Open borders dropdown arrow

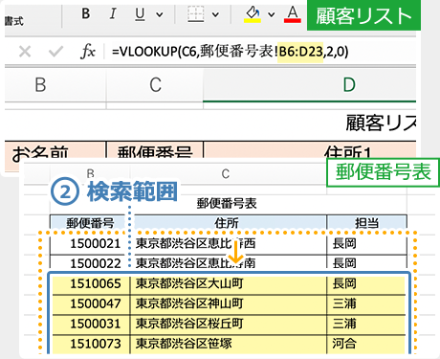coord(216,14)
